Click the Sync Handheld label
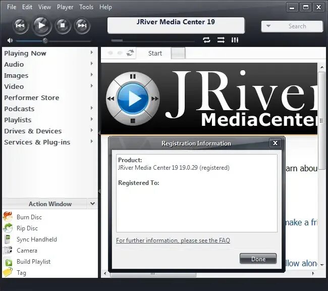The width and height of the screenshot is (328, 291). click(37, 239)
